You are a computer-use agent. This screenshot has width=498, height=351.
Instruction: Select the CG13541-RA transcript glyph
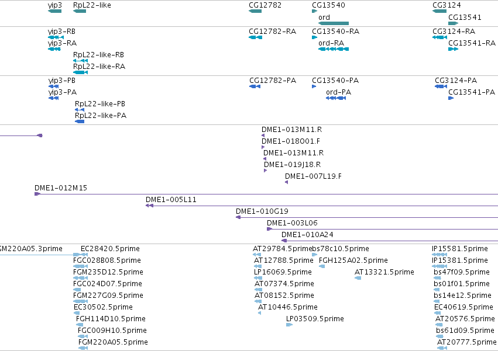pyautogui.click(x=453, y=49)
